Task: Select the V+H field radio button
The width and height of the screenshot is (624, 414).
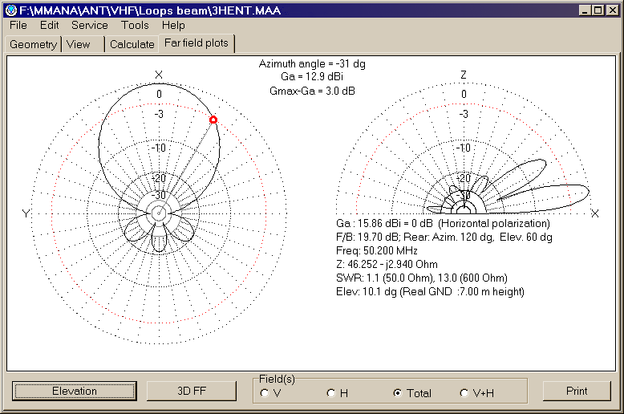Action: click(464, 393)
